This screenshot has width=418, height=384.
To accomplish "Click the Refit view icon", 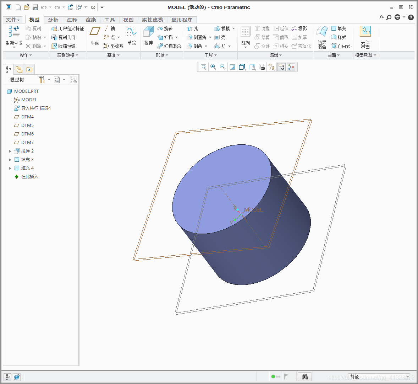I will [x=204, y=67].
